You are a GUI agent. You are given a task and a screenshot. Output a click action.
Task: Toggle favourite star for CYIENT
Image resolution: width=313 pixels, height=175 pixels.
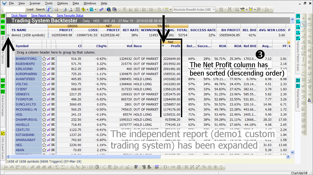[x=44, y=89]
